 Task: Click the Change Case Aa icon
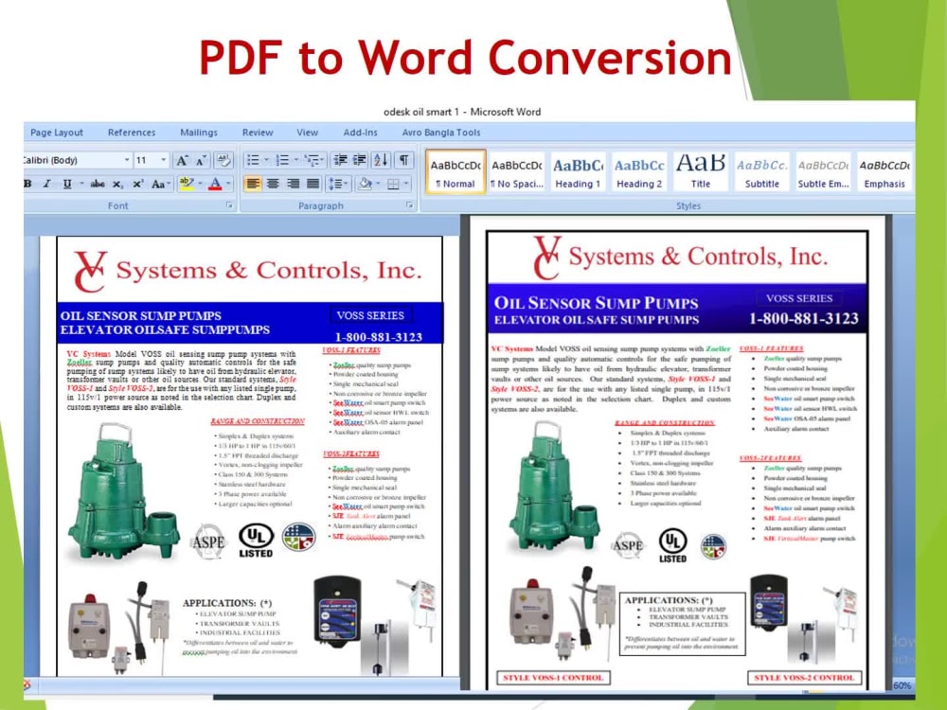pyautogui.click(x=159, y=184)
